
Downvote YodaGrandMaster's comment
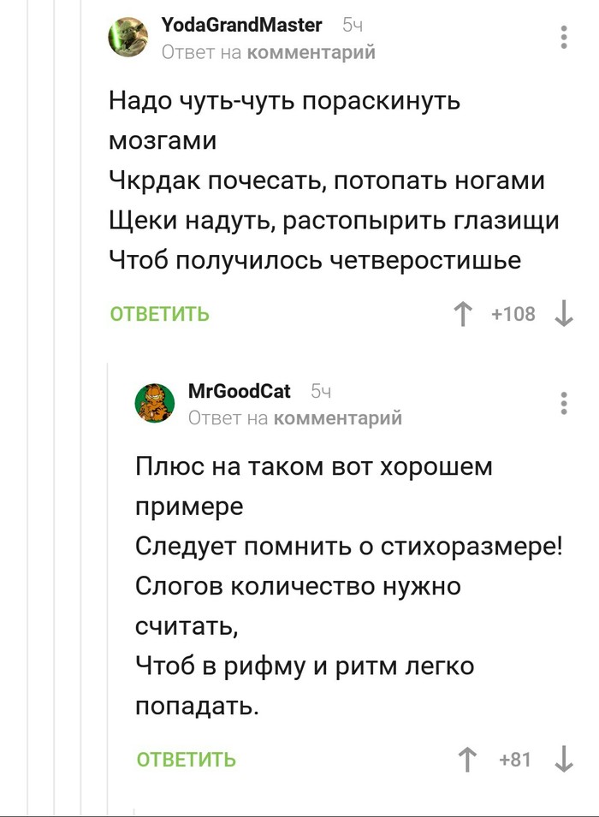tap(563, 315)
